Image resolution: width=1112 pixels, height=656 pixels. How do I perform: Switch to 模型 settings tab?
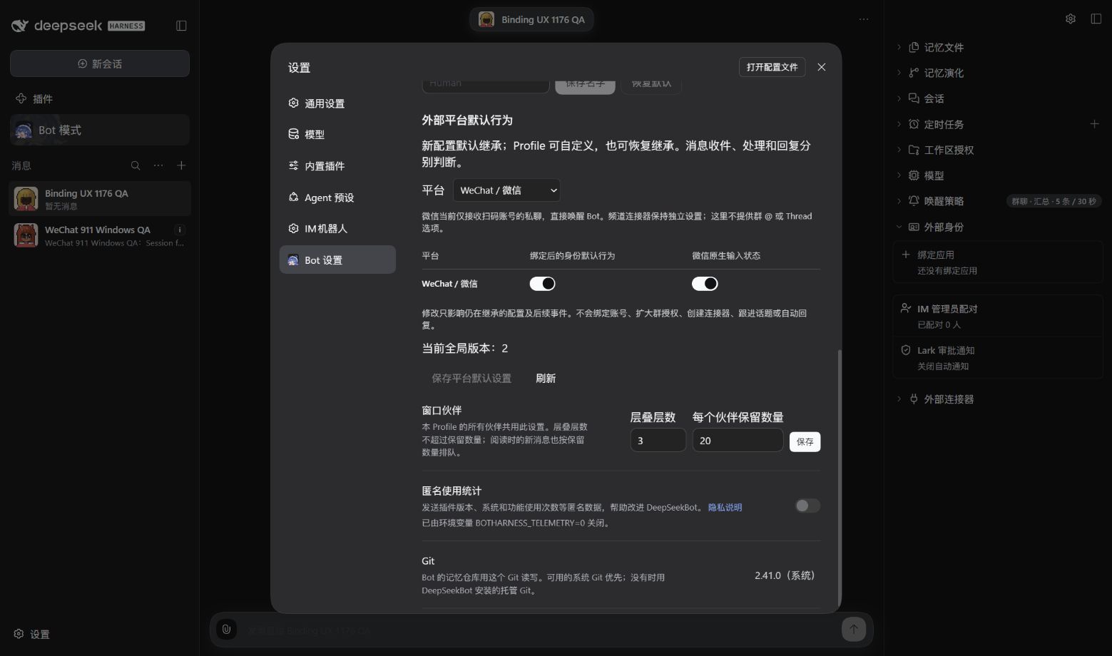[337, 134]
